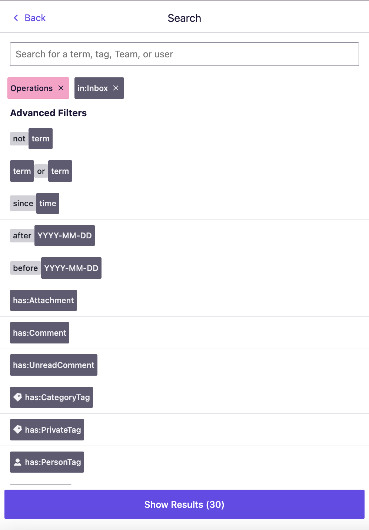Click the pink Operations tag chip
The width and height of the screenshot is (369, 530).
pyautogui.click(x=31, y=88)
